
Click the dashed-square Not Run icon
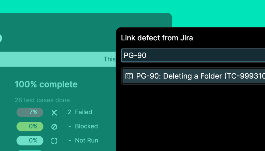pos(54,141)
